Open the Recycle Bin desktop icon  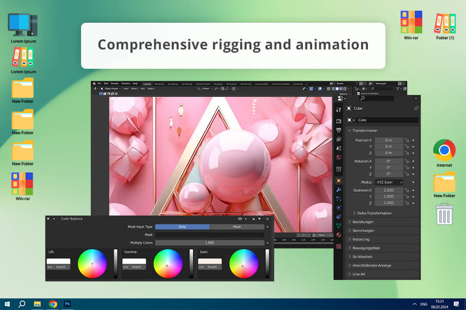pyautogui.click(x=444, y=214)
